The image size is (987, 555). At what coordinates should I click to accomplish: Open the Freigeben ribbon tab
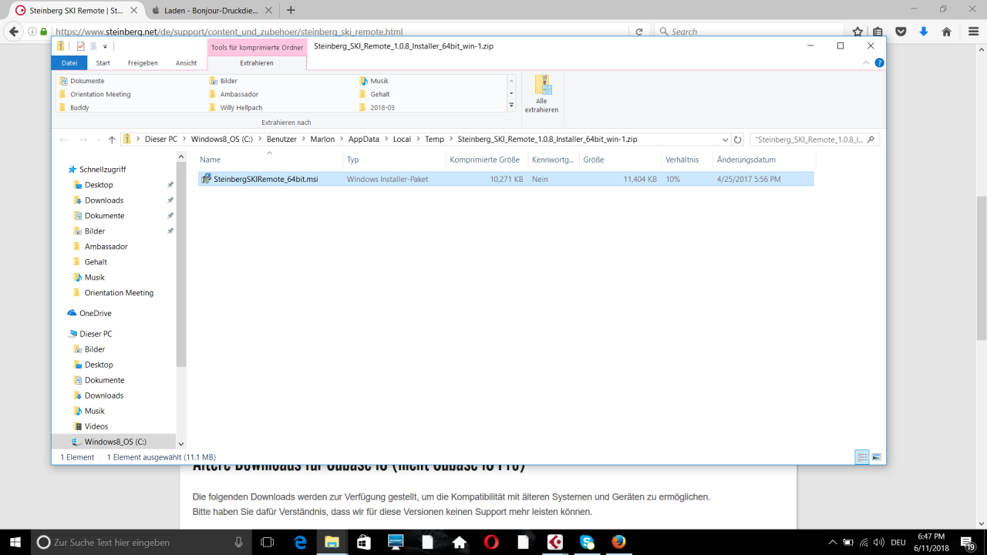pos(143,63)
